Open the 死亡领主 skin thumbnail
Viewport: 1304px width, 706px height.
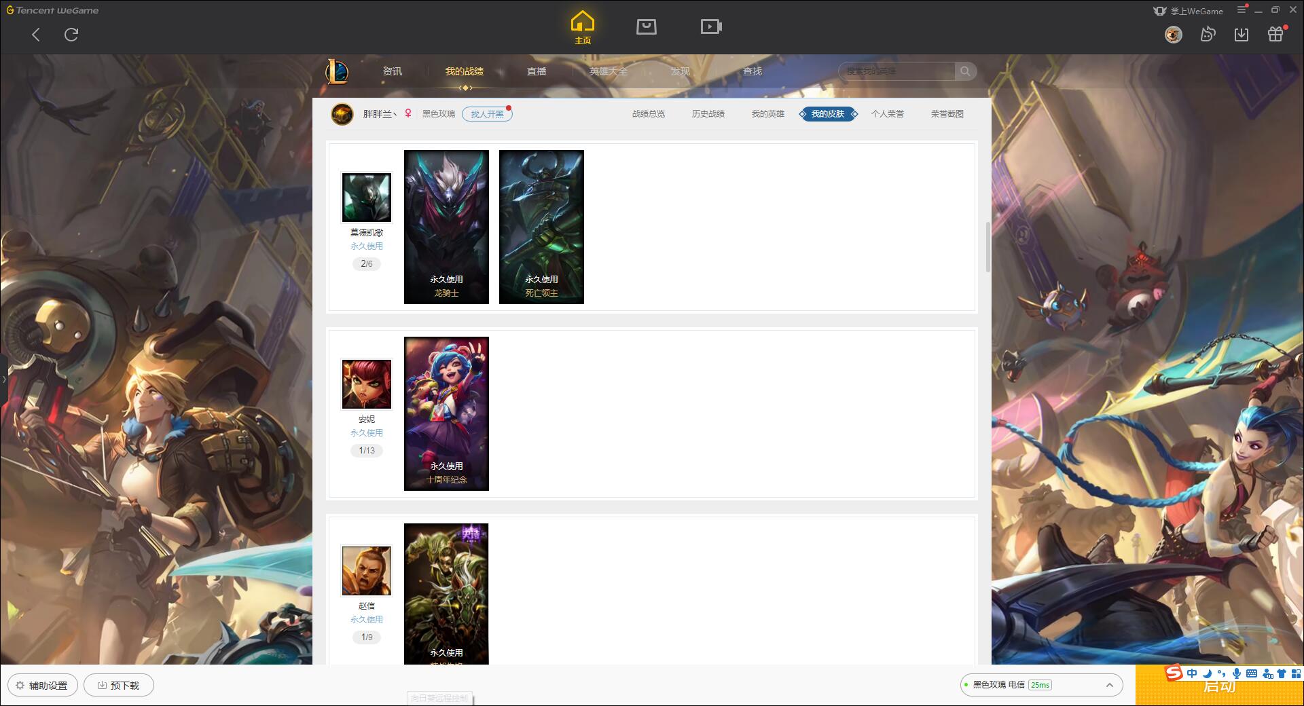click(x=541, y=227)
